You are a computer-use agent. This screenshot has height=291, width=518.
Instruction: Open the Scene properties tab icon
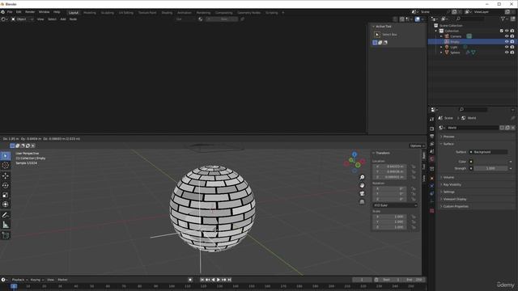point(431,151)
